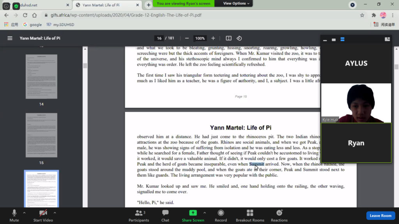Open the apps shortcut in bookmarks bar
Screen dimensions: 399x224
pyautogui.click(x=11, y=24)
